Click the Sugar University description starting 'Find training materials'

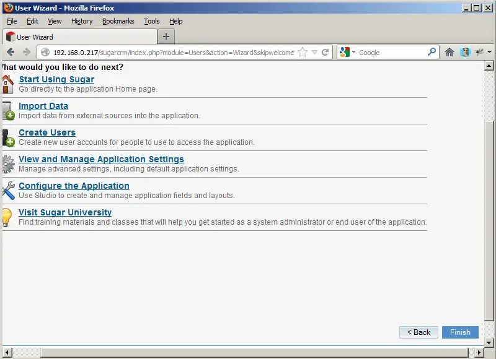coord(223,222)
